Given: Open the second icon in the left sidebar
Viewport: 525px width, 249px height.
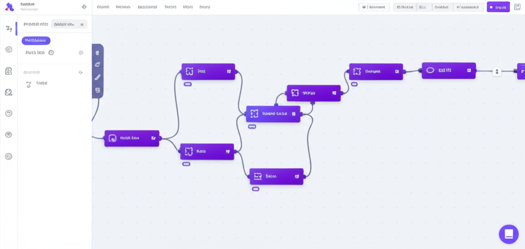Looking at the screenshot, I should pos(9,50).
